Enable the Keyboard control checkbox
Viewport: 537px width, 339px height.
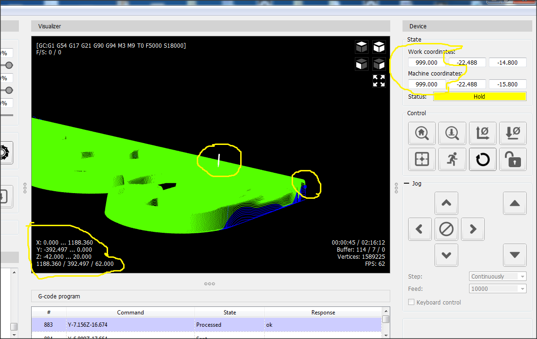pos(411,302)
